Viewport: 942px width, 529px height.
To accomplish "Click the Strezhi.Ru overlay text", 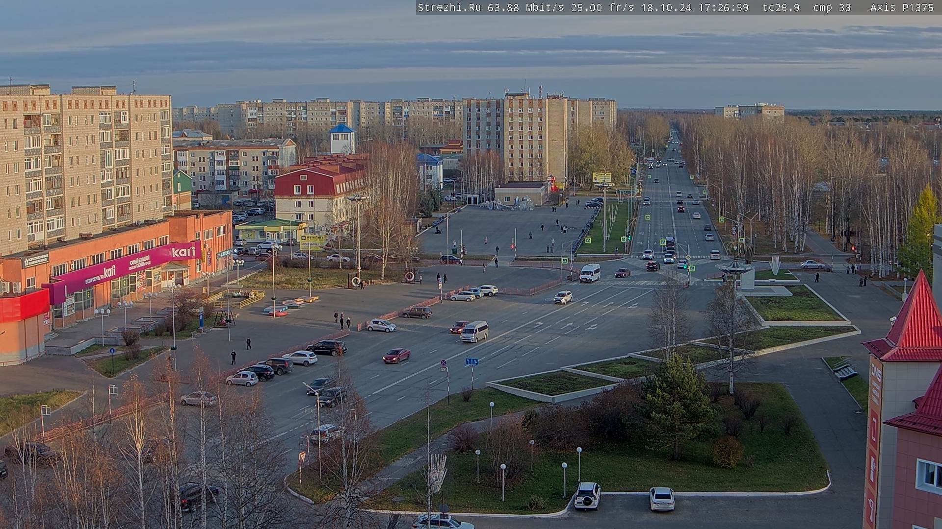I will (449, 7).
